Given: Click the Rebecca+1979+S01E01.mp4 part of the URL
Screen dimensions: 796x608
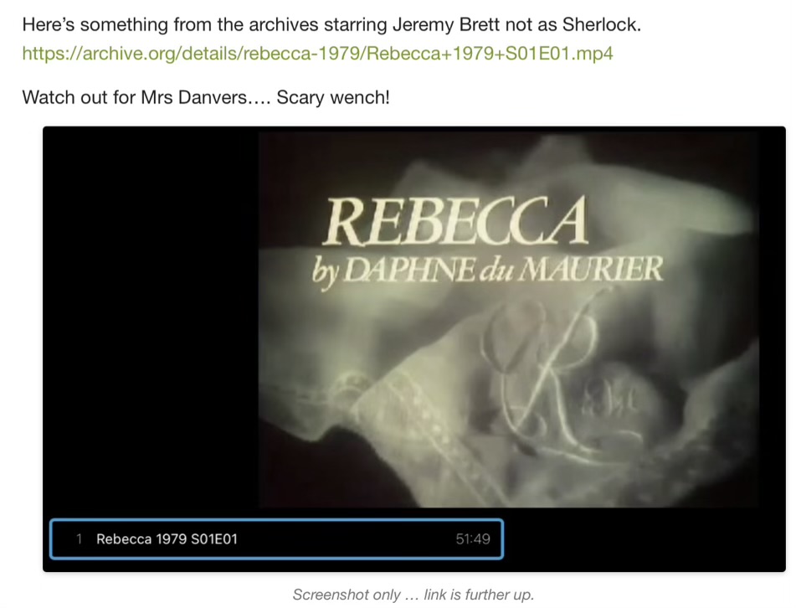Looking at the screenshot, I should (490, 54).
